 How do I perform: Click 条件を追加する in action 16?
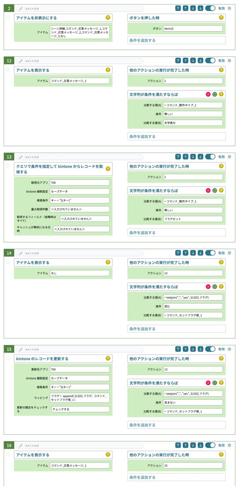click(176, 477)
